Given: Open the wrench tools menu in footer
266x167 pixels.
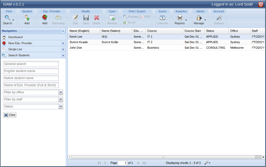Looking at the screenshot, I should [207, 163].
